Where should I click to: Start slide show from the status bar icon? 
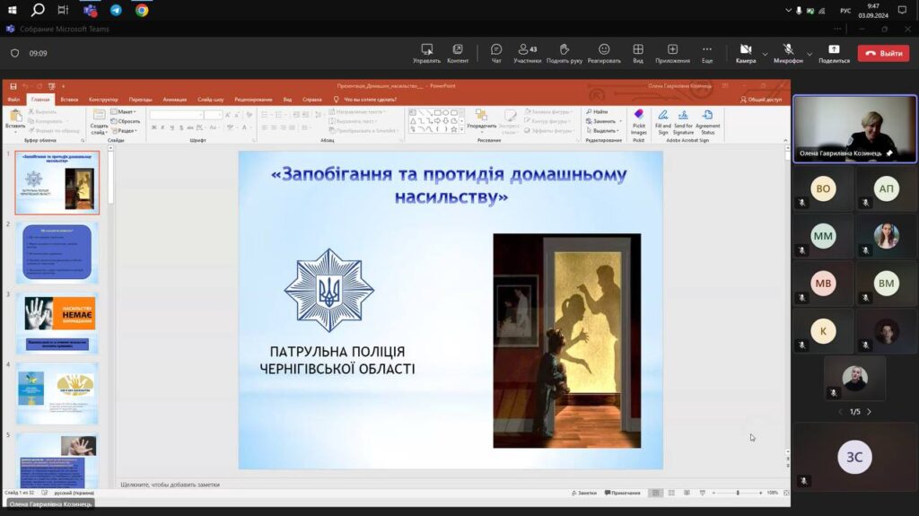702,494
